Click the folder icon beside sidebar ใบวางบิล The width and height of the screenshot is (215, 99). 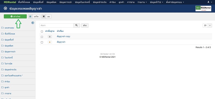2,64
